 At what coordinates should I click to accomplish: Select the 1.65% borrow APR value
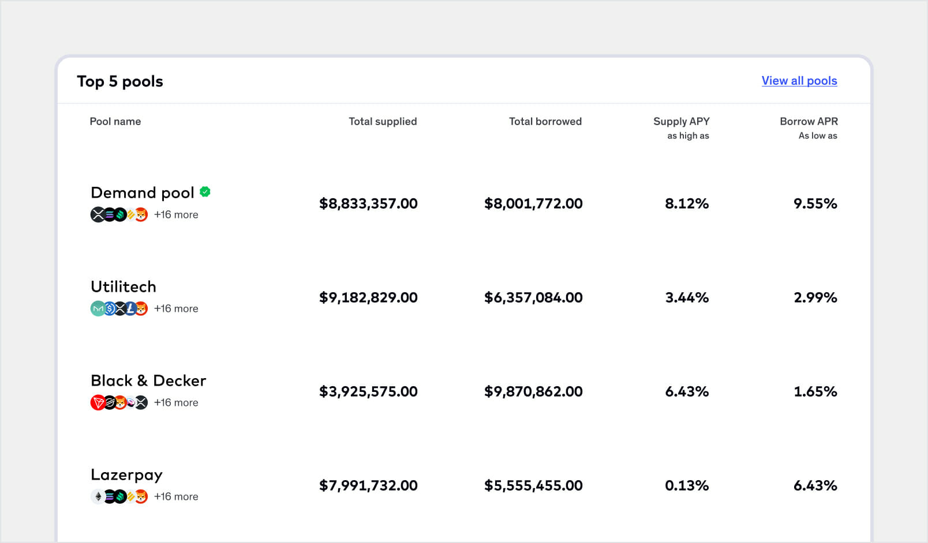pyautogui.click(x=815, y=391)
